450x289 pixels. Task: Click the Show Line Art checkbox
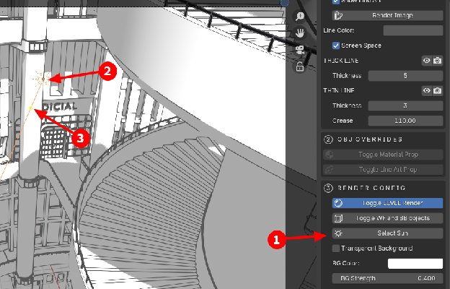336,1
